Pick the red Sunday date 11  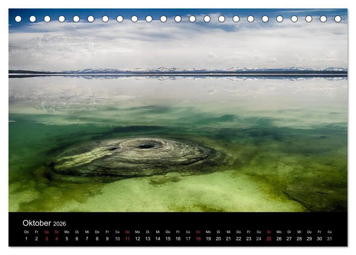pyautogui.click(x=127, y=239)
